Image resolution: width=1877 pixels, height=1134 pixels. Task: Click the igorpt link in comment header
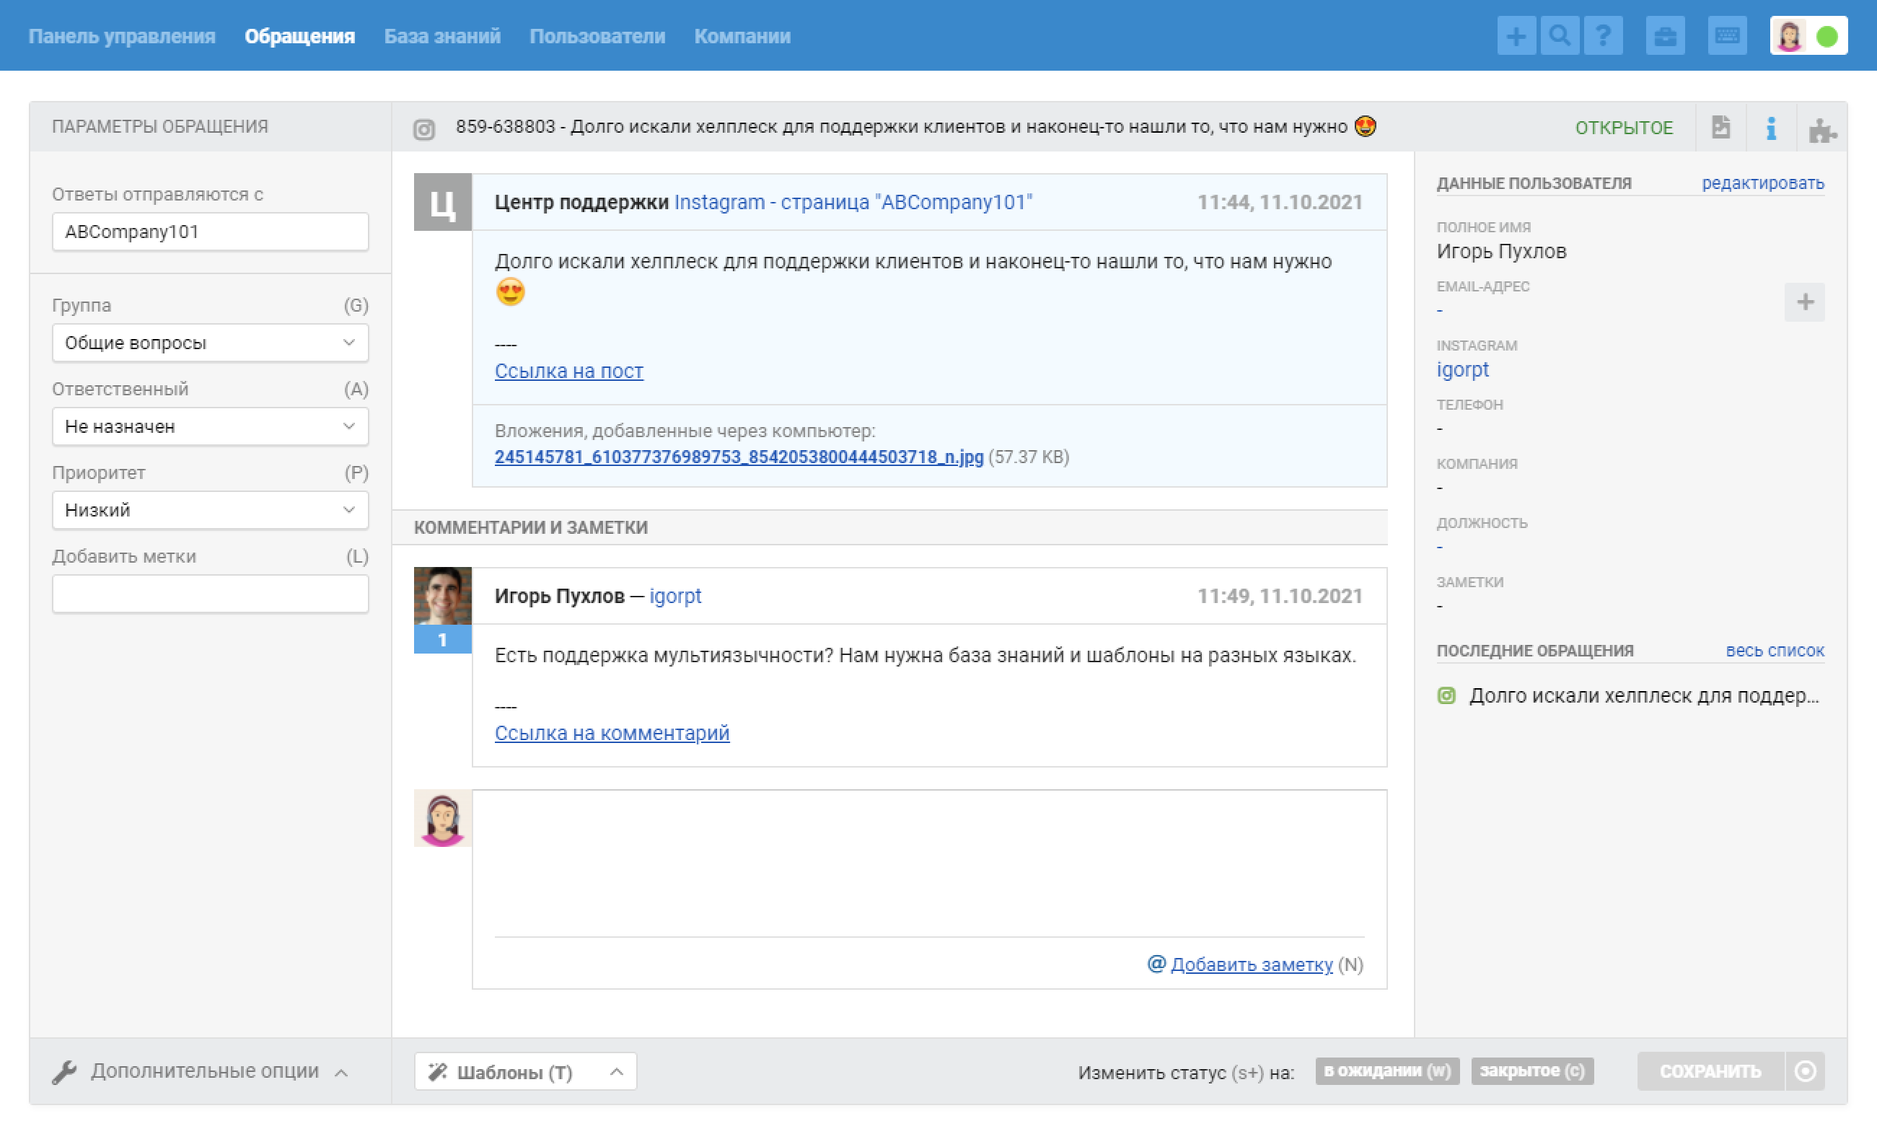[675, 596]
